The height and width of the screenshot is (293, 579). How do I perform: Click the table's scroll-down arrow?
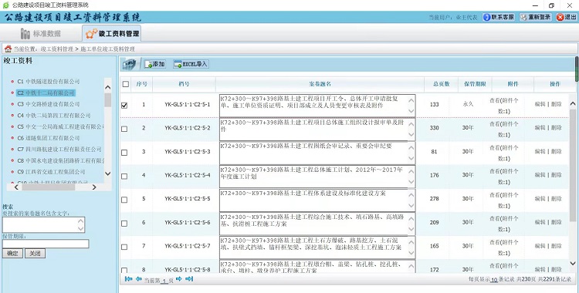[572, 263]
